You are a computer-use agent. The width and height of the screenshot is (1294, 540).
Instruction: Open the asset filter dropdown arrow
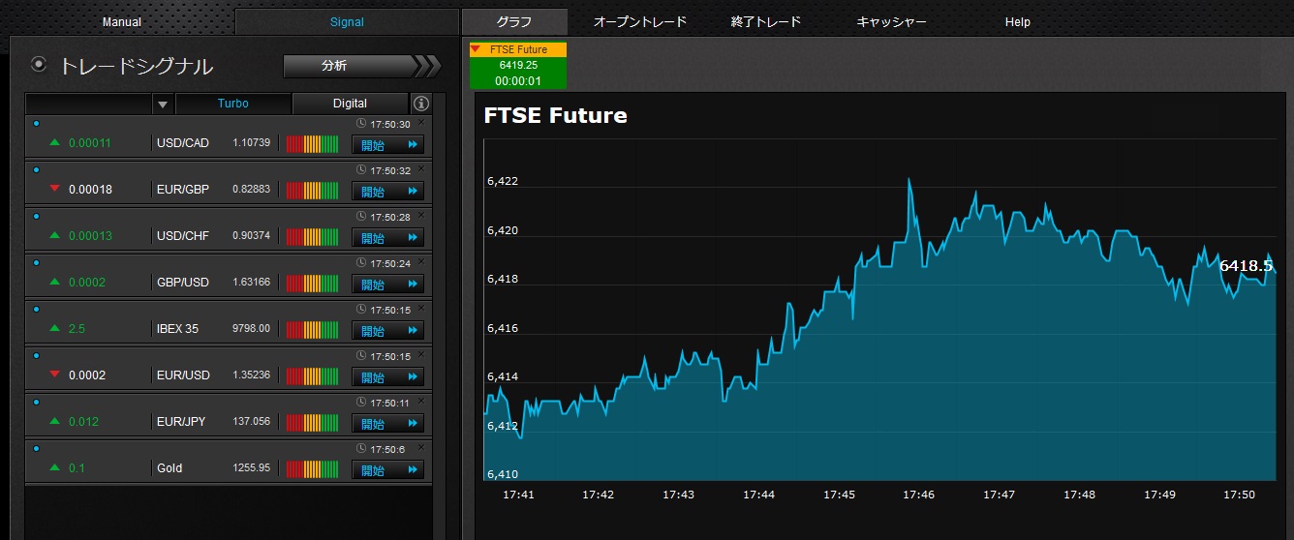point(163,104)
